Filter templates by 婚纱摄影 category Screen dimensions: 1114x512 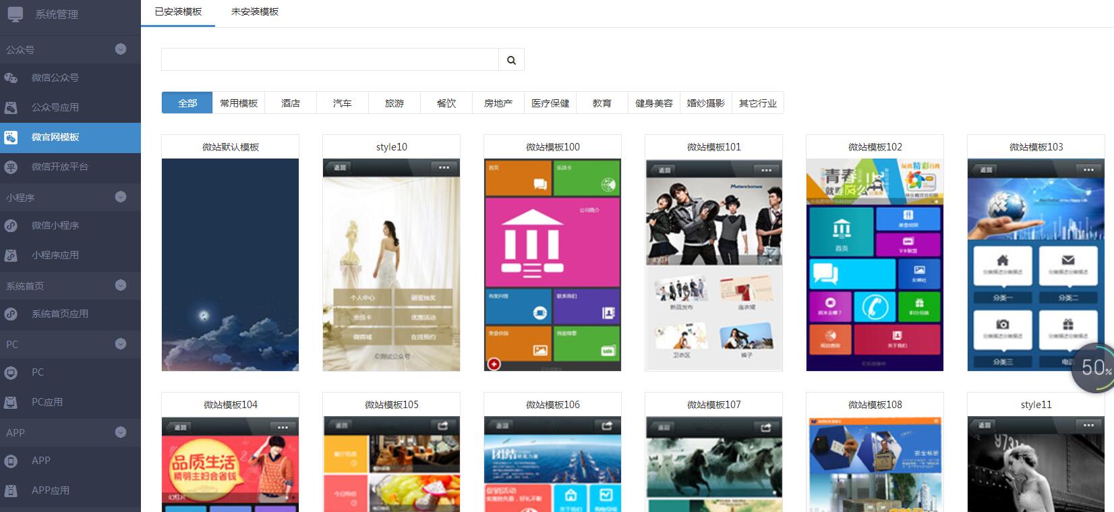click(x=705, y=103)
